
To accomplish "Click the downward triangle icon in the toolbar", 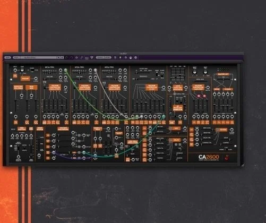I will pos(92,57).
